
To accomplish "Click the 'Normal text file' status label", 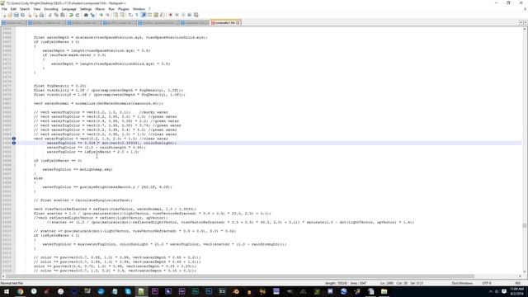I will point(12,283).
